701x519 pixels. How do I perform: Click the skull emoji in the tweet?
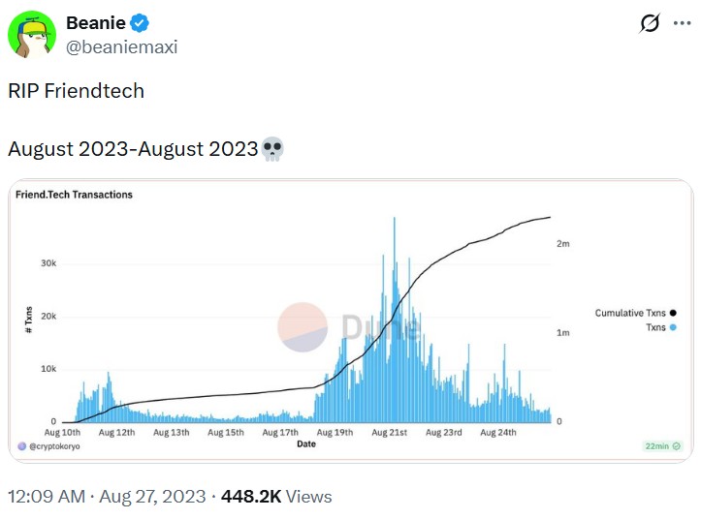[273, 149]
